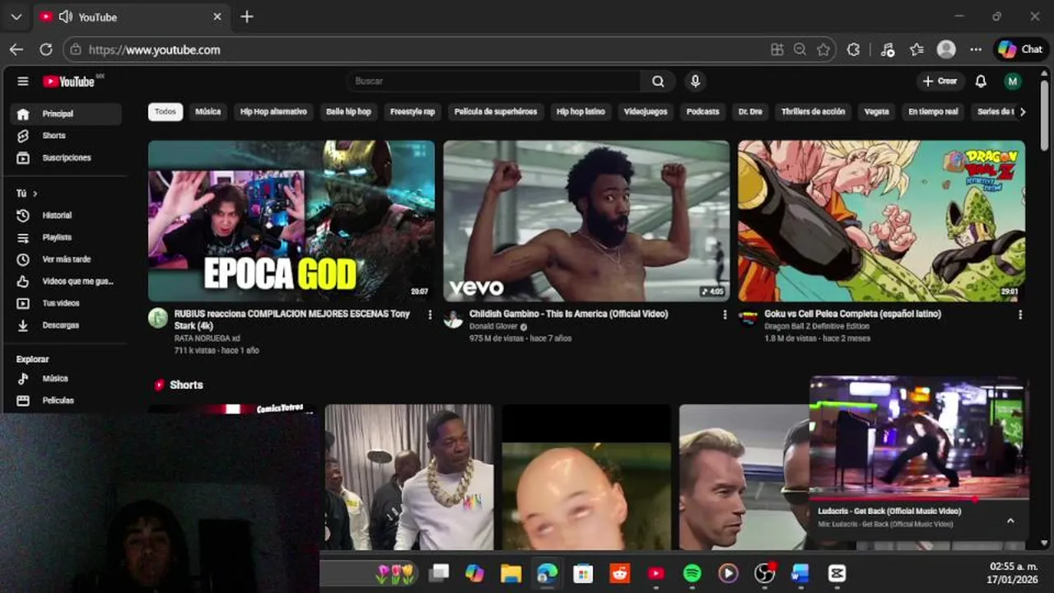The image size is (1054, 593).
Task: Open browser extensions puzzle icon
Action: click(x=854, y=49)
